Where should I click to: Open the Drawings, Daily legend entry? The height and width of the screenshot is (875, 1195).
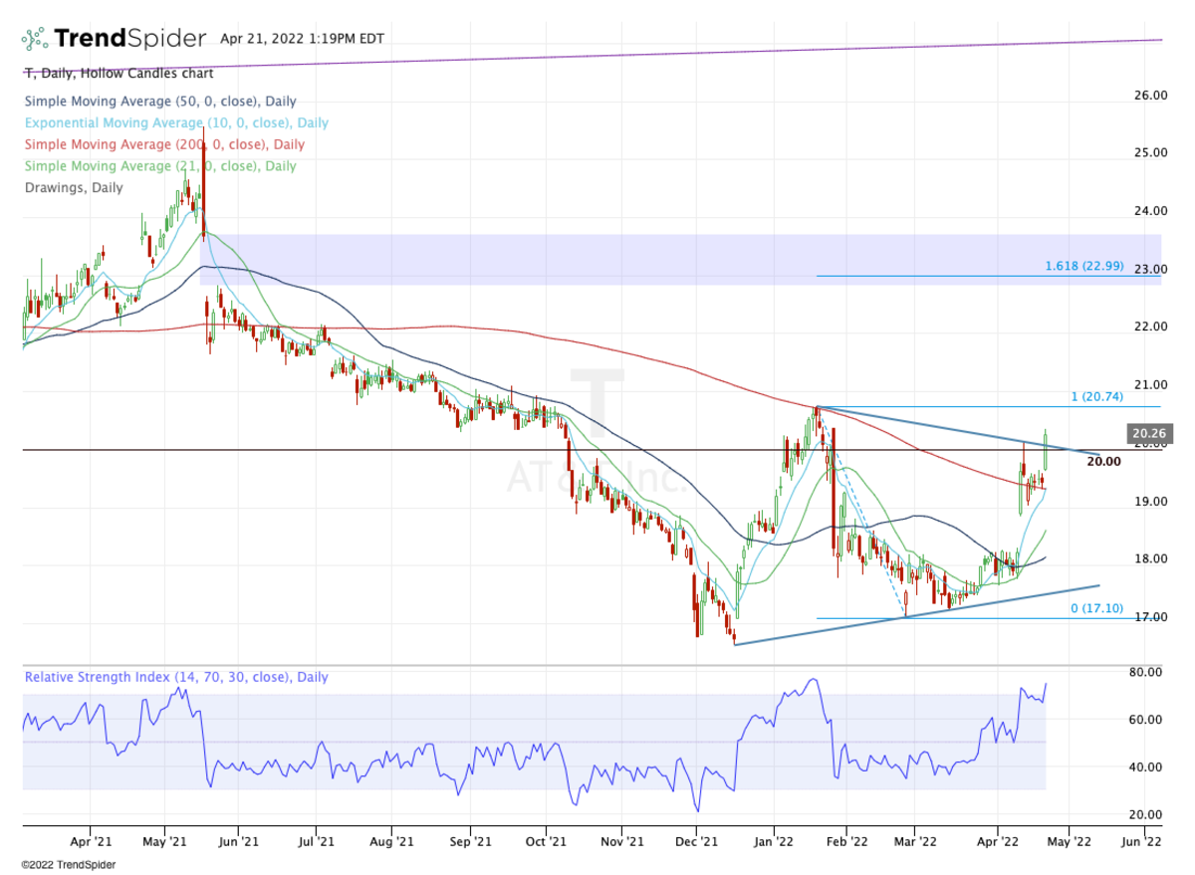coord(73,187)
